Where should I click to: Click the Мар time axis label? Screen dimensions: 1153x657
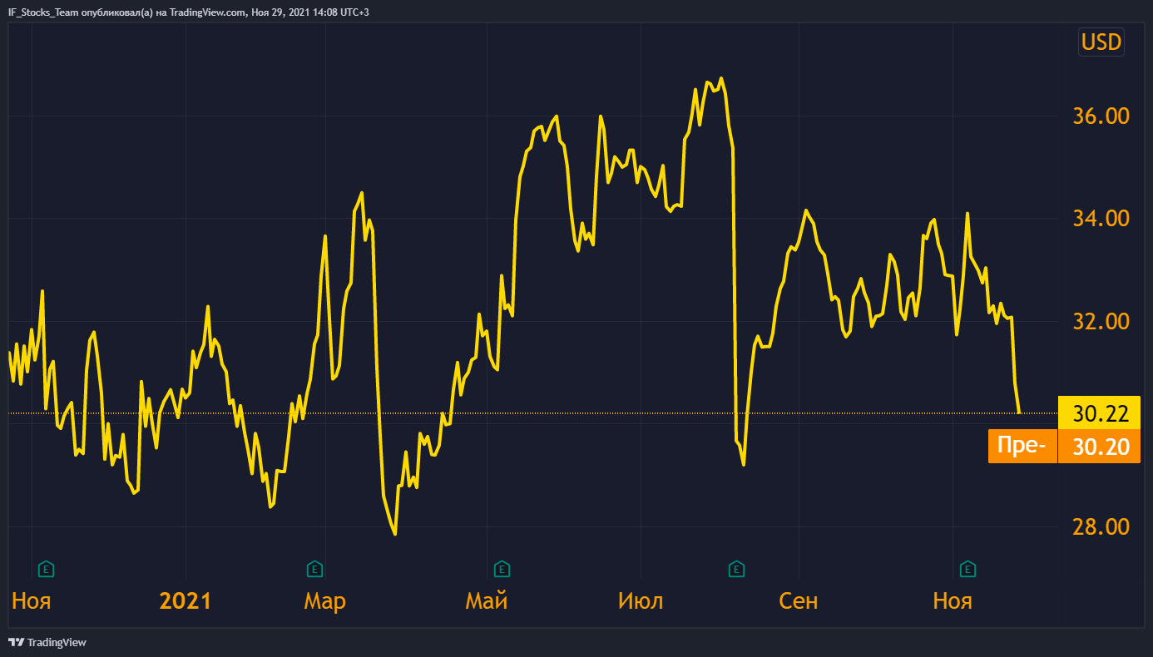tap(324, 601)
